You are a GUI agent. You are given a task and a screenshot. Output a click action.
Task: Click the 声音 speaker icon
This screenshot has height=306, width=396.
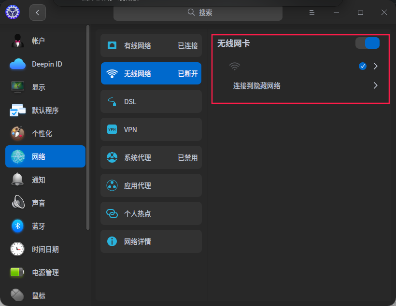pos(18,202)
